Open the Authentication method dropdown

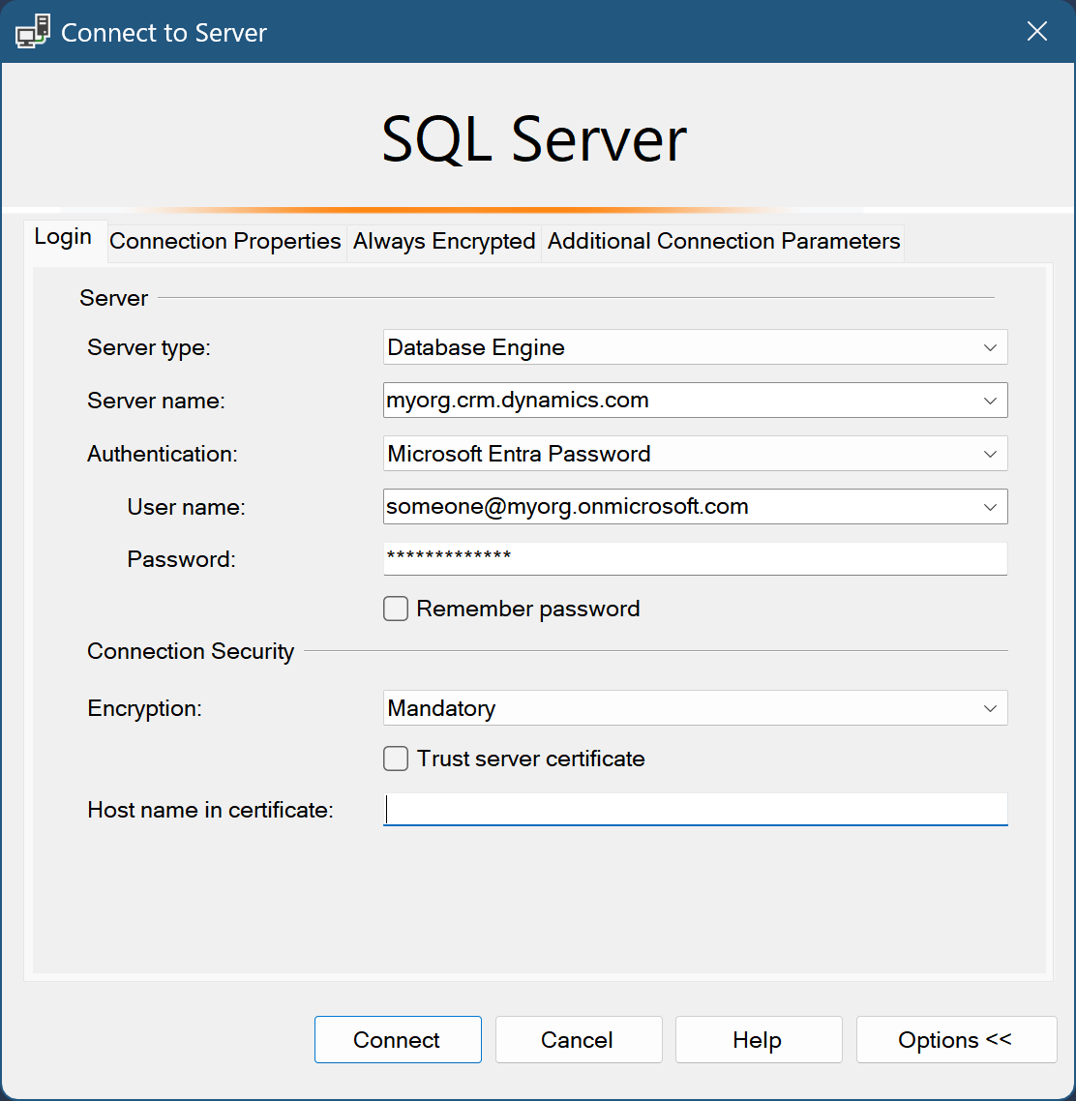(990, 454)
